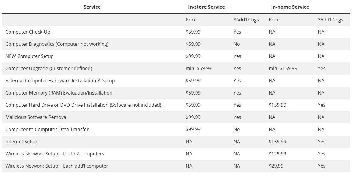Click the $129.99 wireless setup price

277,154
